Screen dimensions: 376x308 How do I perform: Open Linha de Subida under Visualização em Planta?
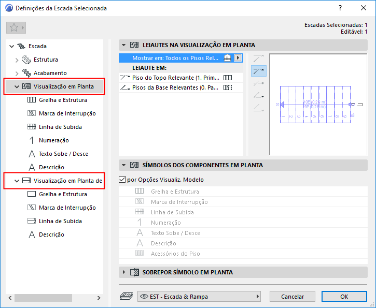click(60, 127)
